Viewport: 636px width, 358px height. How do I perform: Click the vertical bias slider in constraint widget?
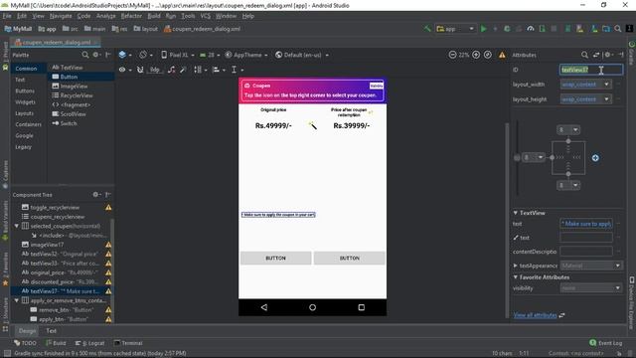tap(517, 158)
